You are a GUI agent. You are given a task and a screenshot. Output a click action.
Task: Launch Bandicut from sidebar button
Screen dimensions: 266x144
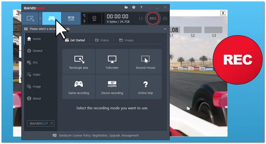click(x=41, y=124)
